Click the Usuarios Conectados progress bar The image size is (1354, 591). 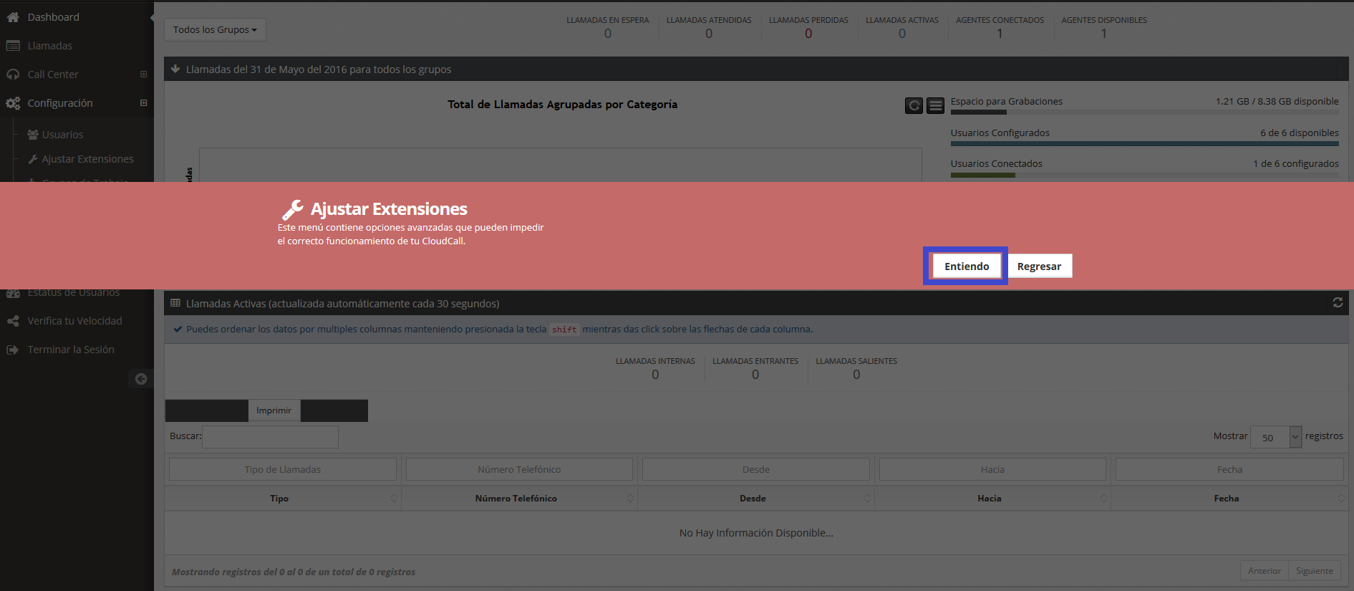tap(1144, 175)
